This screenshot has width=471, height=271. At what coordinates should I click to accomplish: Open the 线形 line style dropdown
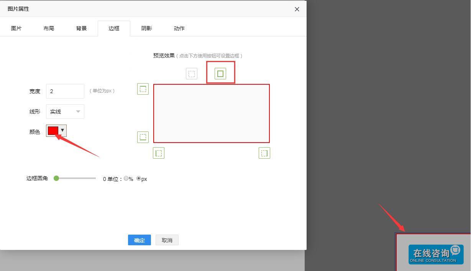click(x=65, y=112)
